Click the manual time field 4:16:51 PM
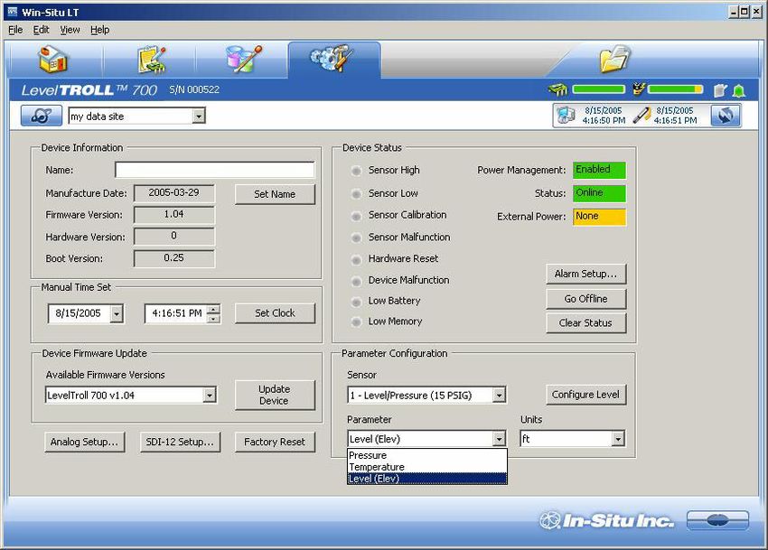The image size is (768, 550). [x=177, y=313]
